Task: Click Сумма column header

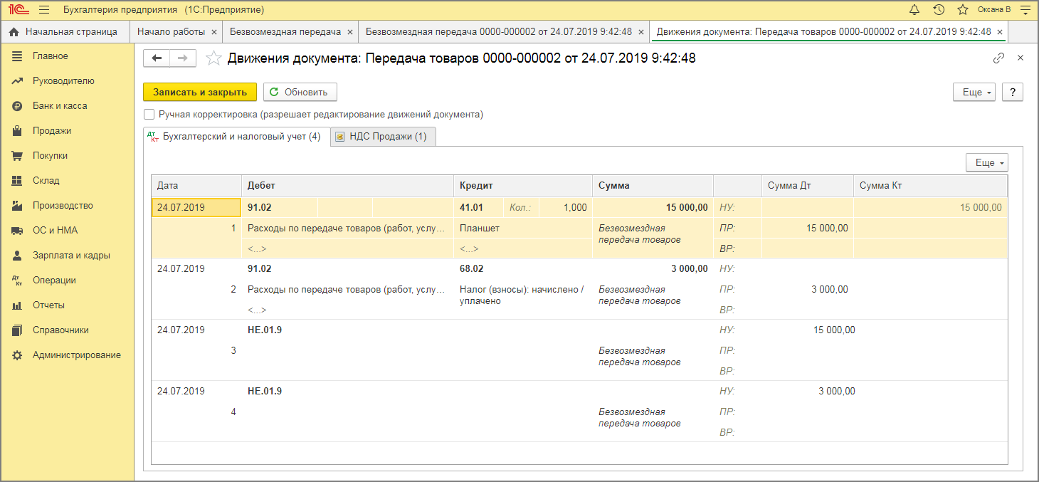Action: 653,186
